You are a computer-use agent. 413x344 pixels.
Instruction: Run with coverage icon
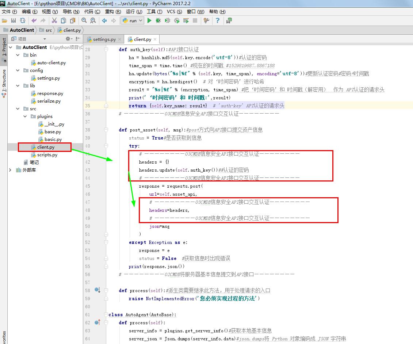[168, 20]
